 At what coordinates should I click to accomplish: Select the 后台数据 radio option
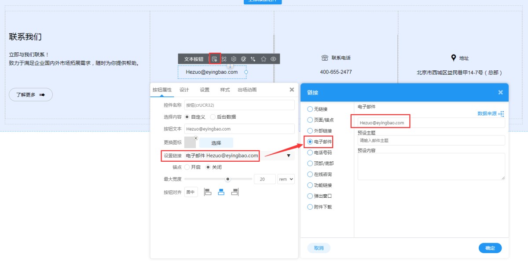213,117
